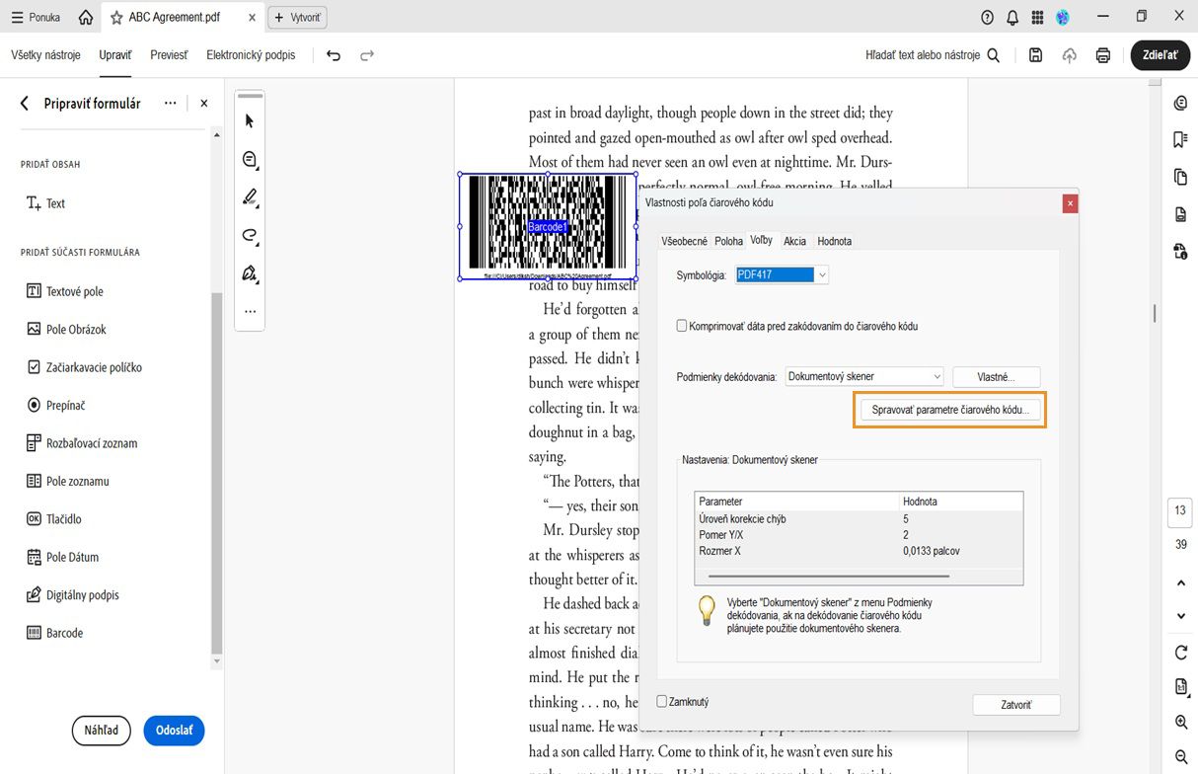This screenshot has height=774, width=1198.
Task: Go to the Home icon
Action: [86, 18]
